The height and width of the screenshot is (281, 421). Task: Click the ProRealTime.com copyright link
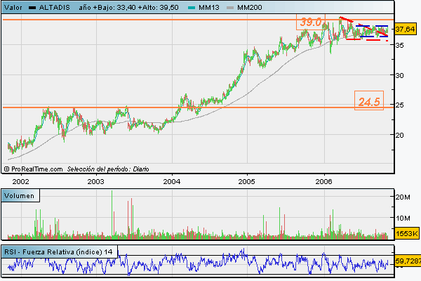pyautogui.click(x=33, y=169)
